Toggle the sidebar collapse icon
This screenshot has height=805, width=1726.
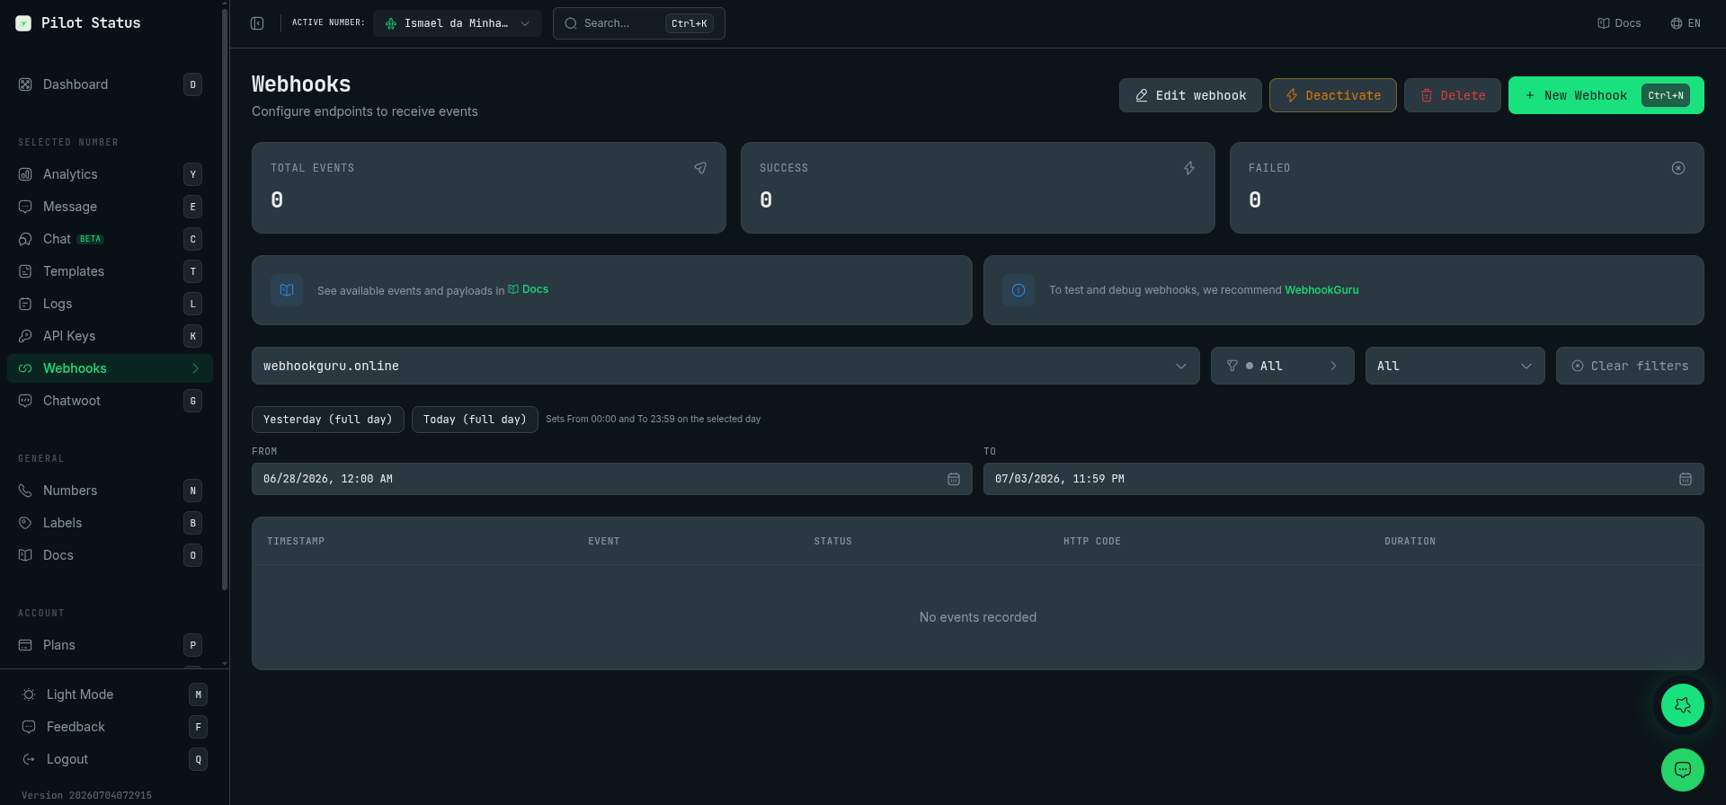point(257,23)
